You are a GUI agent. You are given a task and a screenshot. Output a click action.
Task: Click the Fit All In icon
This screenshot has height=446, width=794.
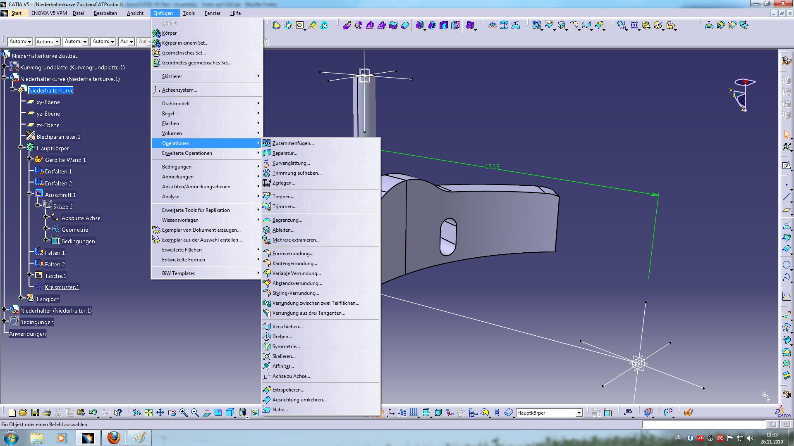148,413
